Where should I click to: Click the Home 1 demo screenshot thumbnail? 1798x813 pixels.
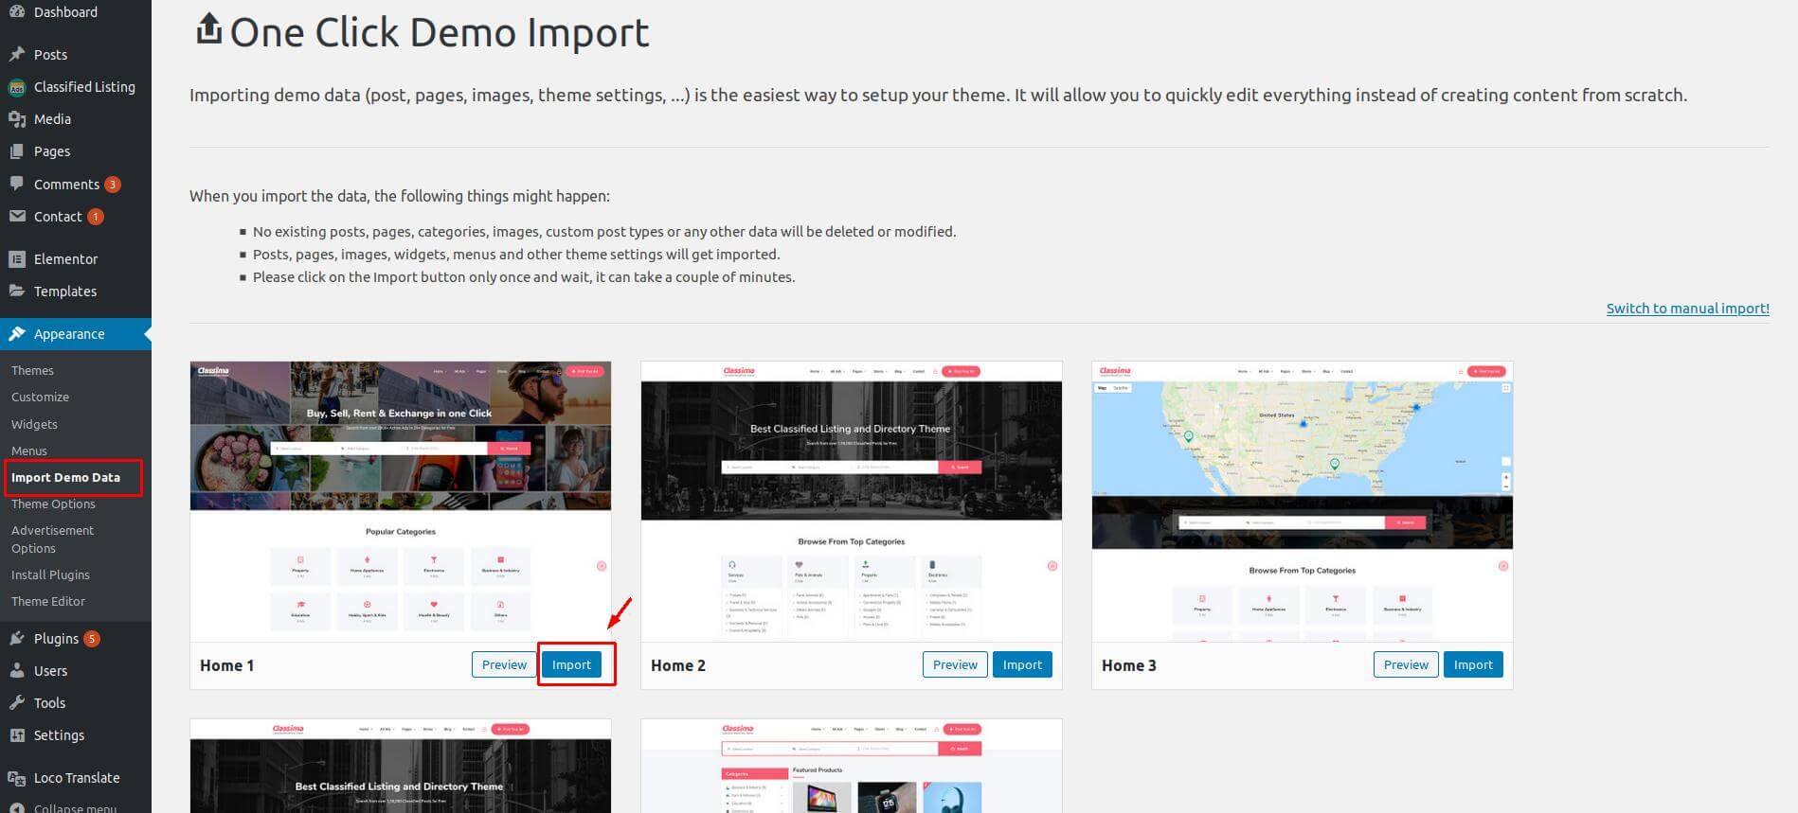pos(401,502)
